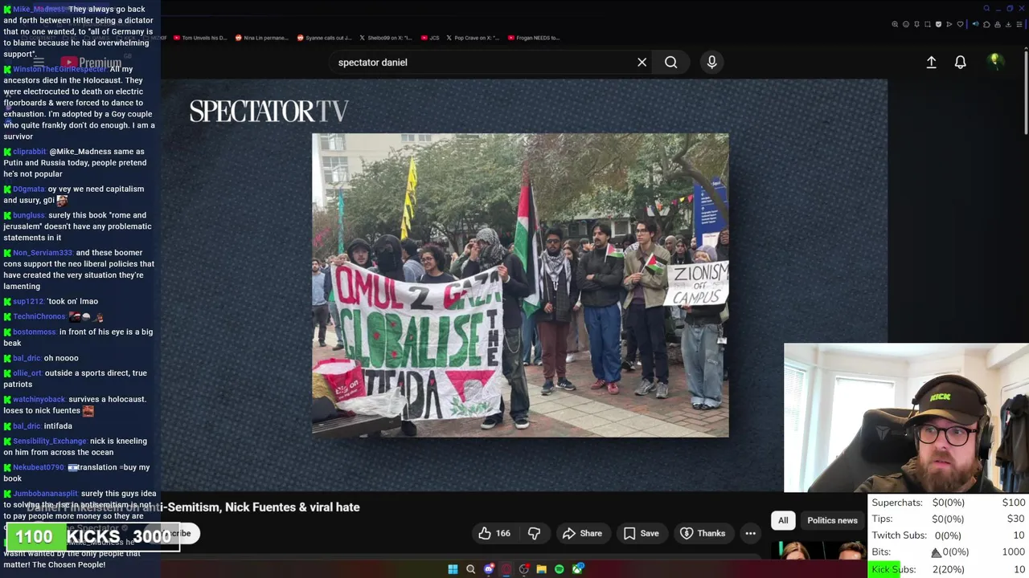Viewport: 1029px width, 578px height.
Task: Click the chat username D0gmata
Action: click(x=29, y=189)
